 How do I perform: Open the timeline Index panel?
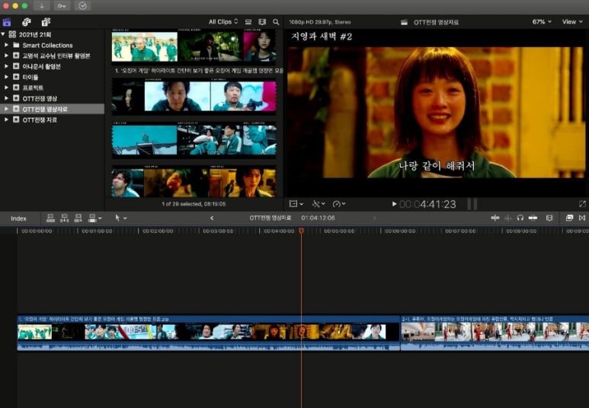point(18,218)
